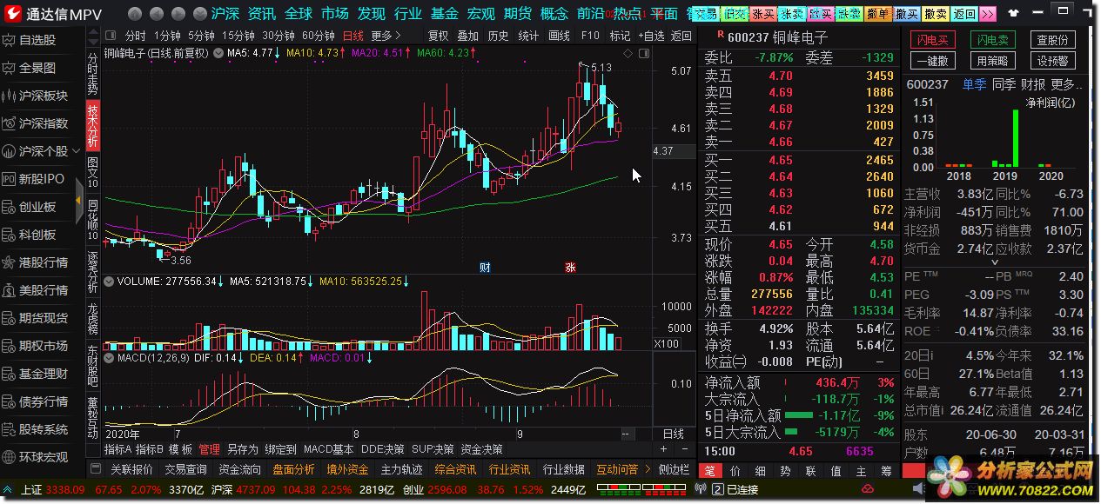This screenshot has height=504, width=1101.
Task: Click the zoom-in plus button under chart
Action: [x=663, y=449]
